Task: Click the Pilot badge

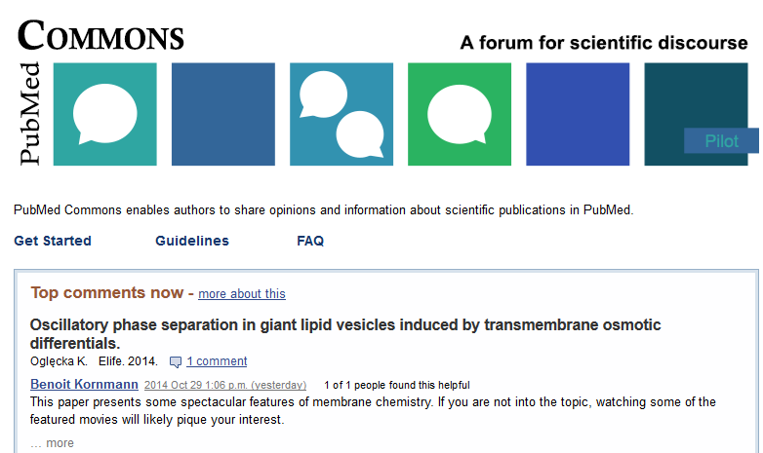Action: 721,141
